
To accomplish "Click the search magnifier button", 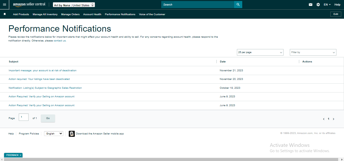I will point(238,5).
